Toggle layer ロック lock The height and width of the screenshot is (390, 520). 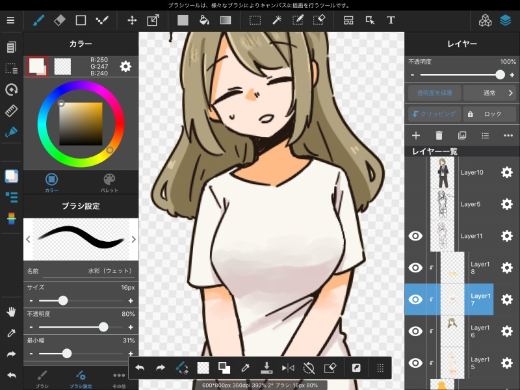pyautogui.click(x=489, y=114)
